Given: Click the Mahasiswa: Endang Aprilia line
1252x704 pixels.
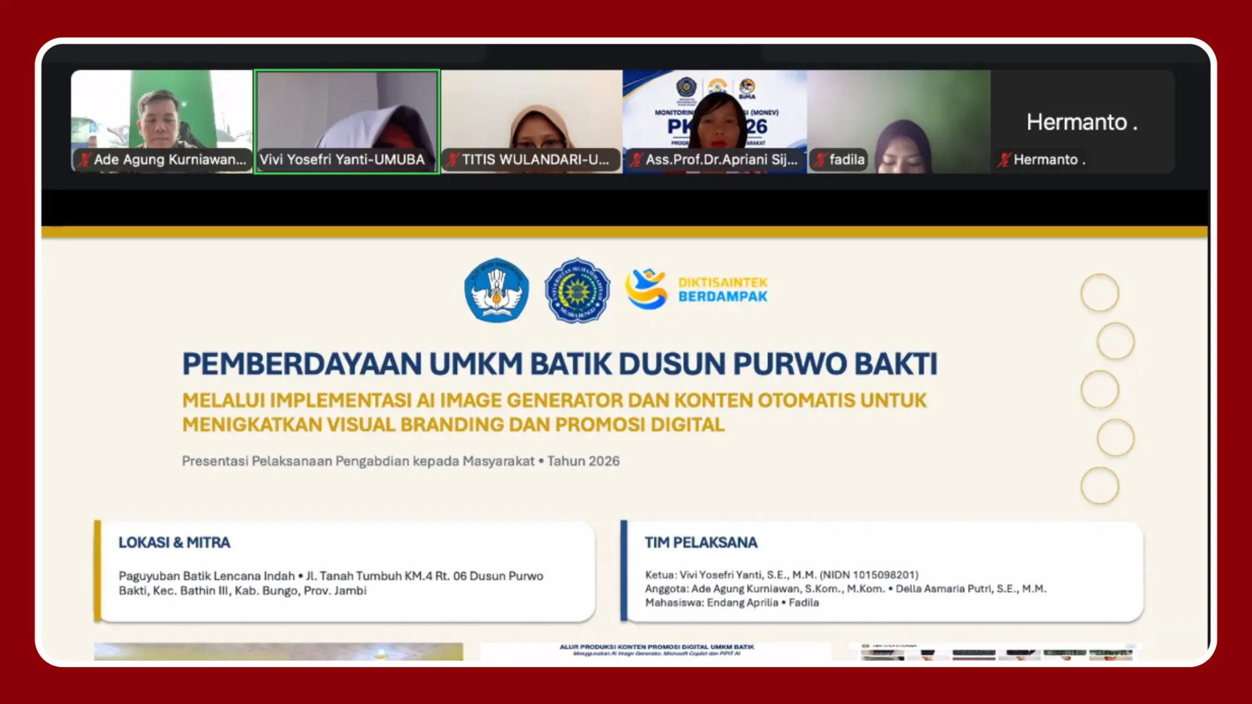Looking at the screenshot, I should click(x=732, y=603).
